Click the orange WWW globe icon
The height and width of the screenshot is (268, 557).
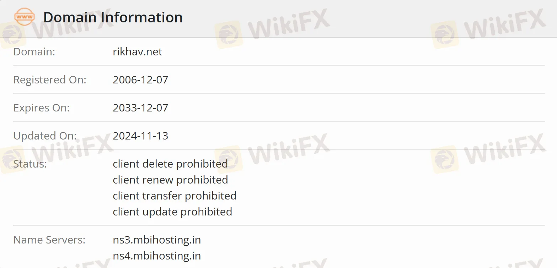pos(24,17)
